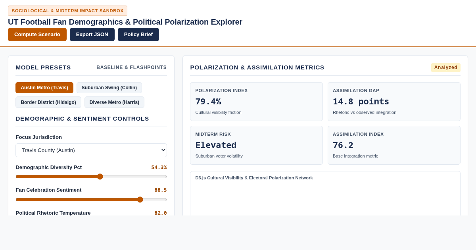Open the Policy Brief
476x250 pixels.
click(138, 35)
